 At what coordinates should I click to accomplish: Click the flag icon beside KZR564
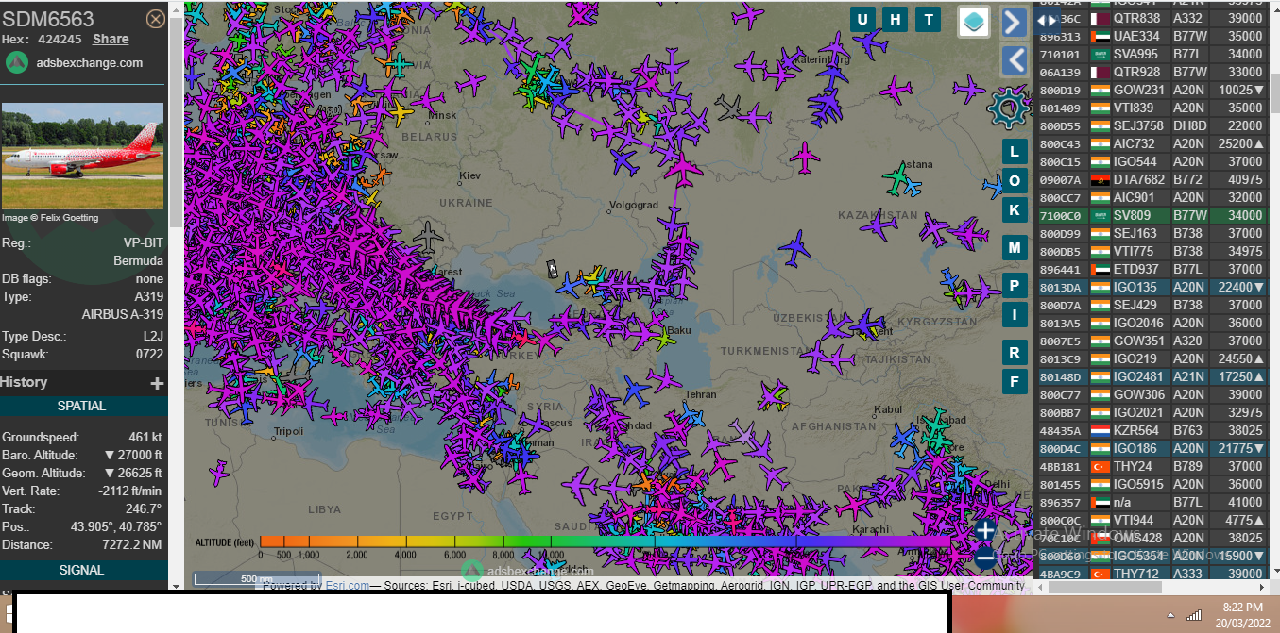click(1100, 430)
